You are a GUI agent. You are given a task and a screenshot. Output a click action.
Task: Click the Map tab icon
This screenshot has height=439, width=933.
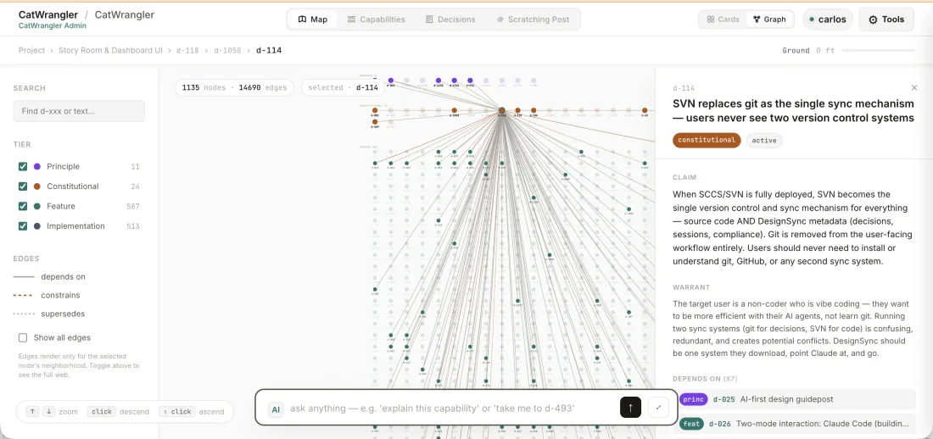(x=302, y=19)
